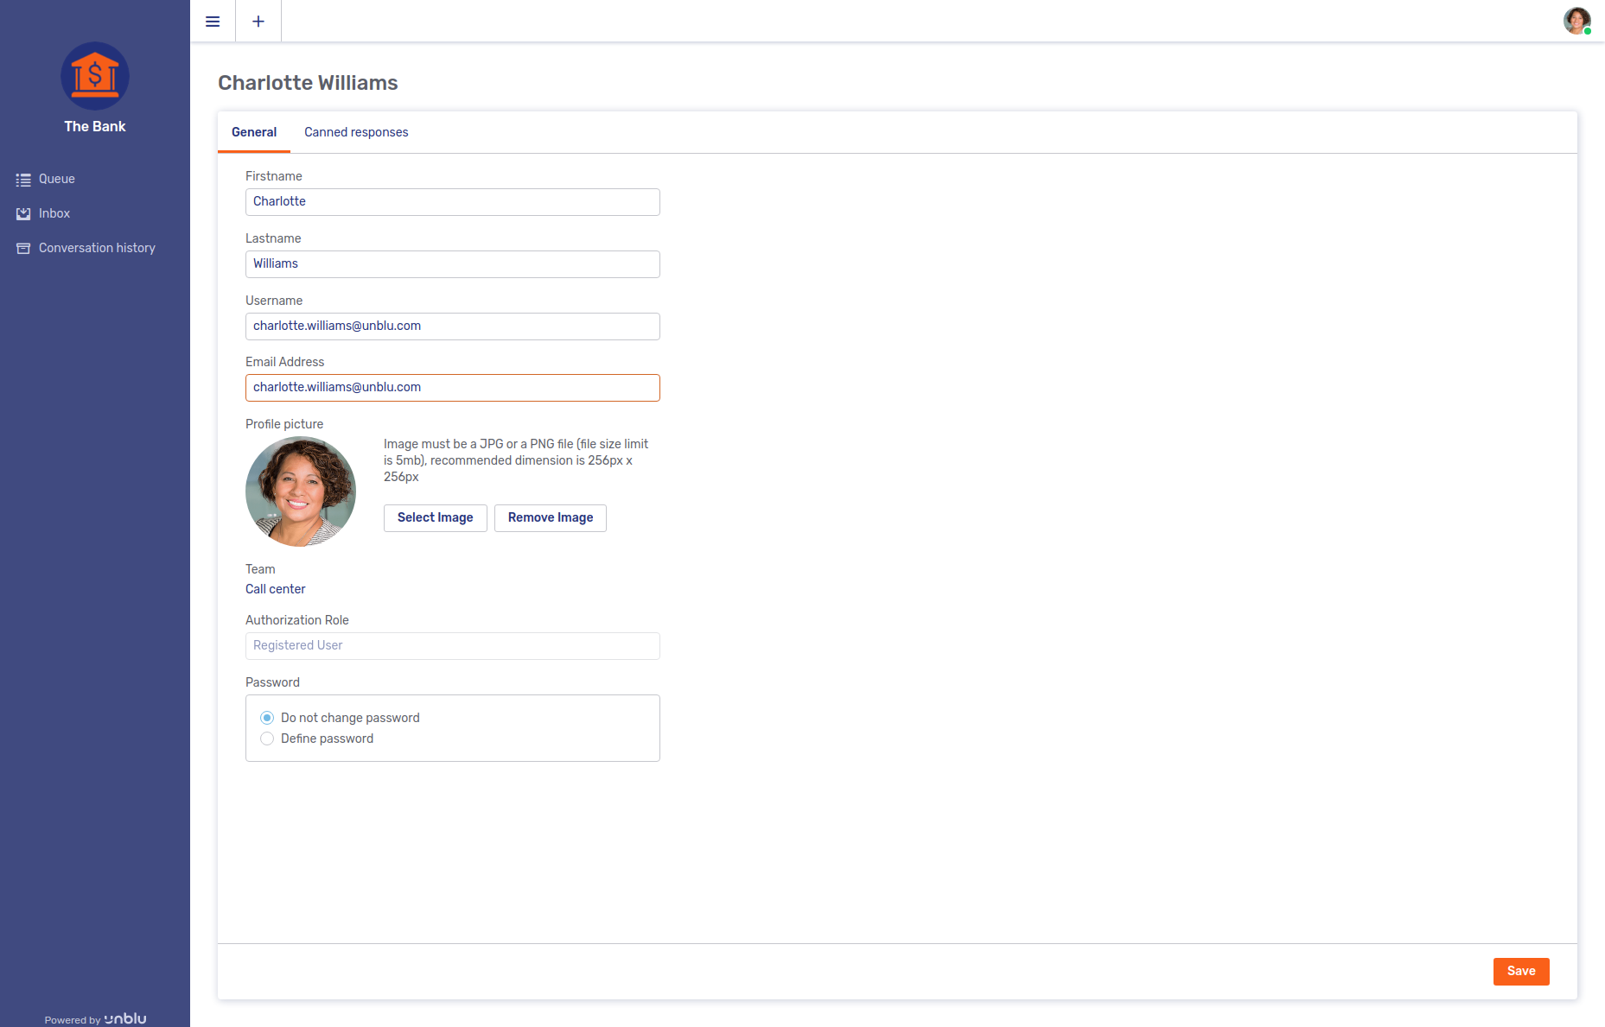Click the unblu logo at the bottom
The image size is (1605, 1027).
click(126, 1017)
